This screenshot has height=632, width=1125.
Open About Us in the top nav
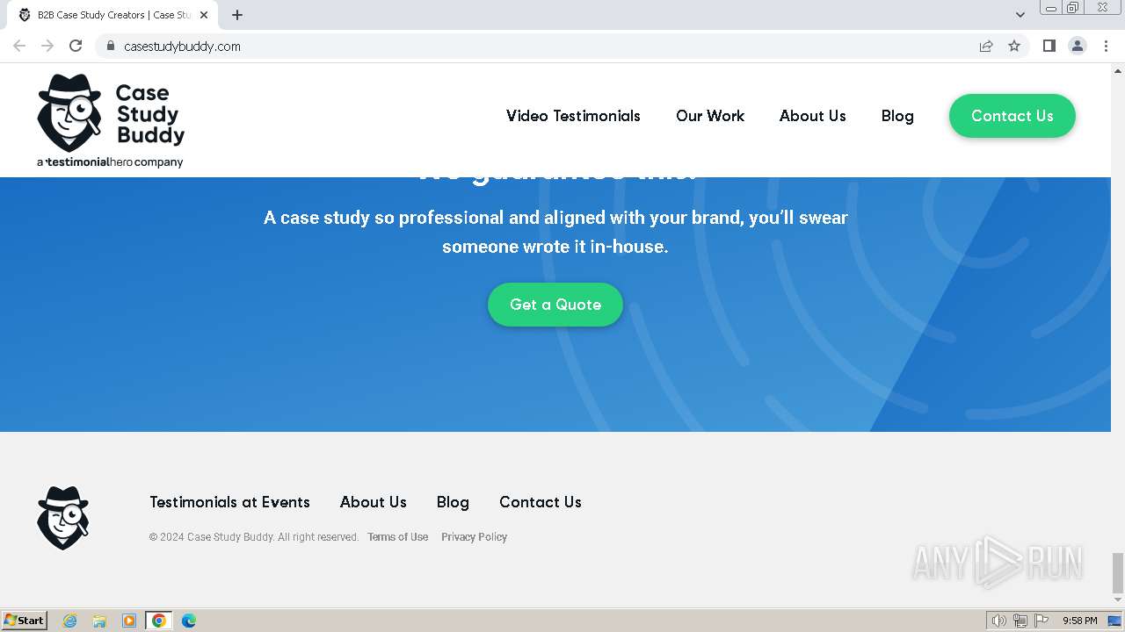pyautogui.click(x=813, y=116)
